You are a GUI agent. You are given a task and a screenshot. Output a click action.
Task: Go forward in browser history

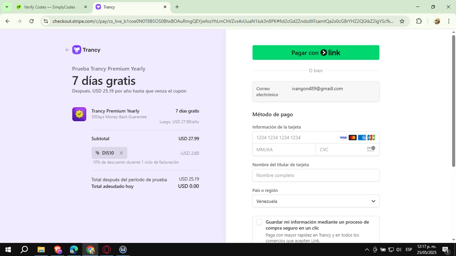(19, 21)
